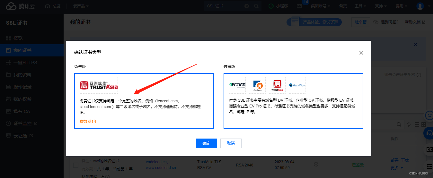The height and width of the screenshot is (178, 433).
Task: Click 部署 in the certificate row
Action: click(395, 160)
